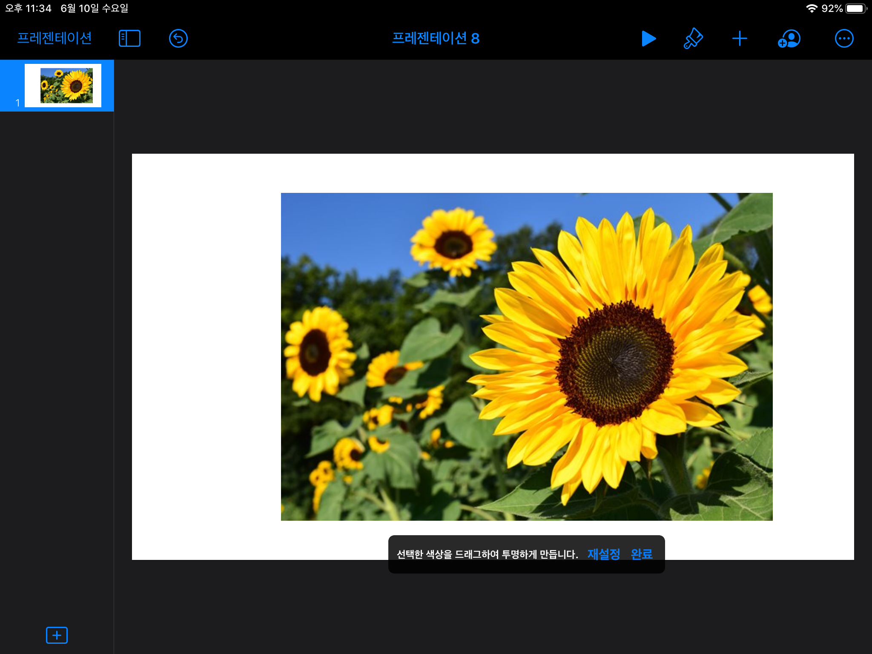
Task: Tap the presentation title 프레젠테이션 8
Action: tap(436, 38)
